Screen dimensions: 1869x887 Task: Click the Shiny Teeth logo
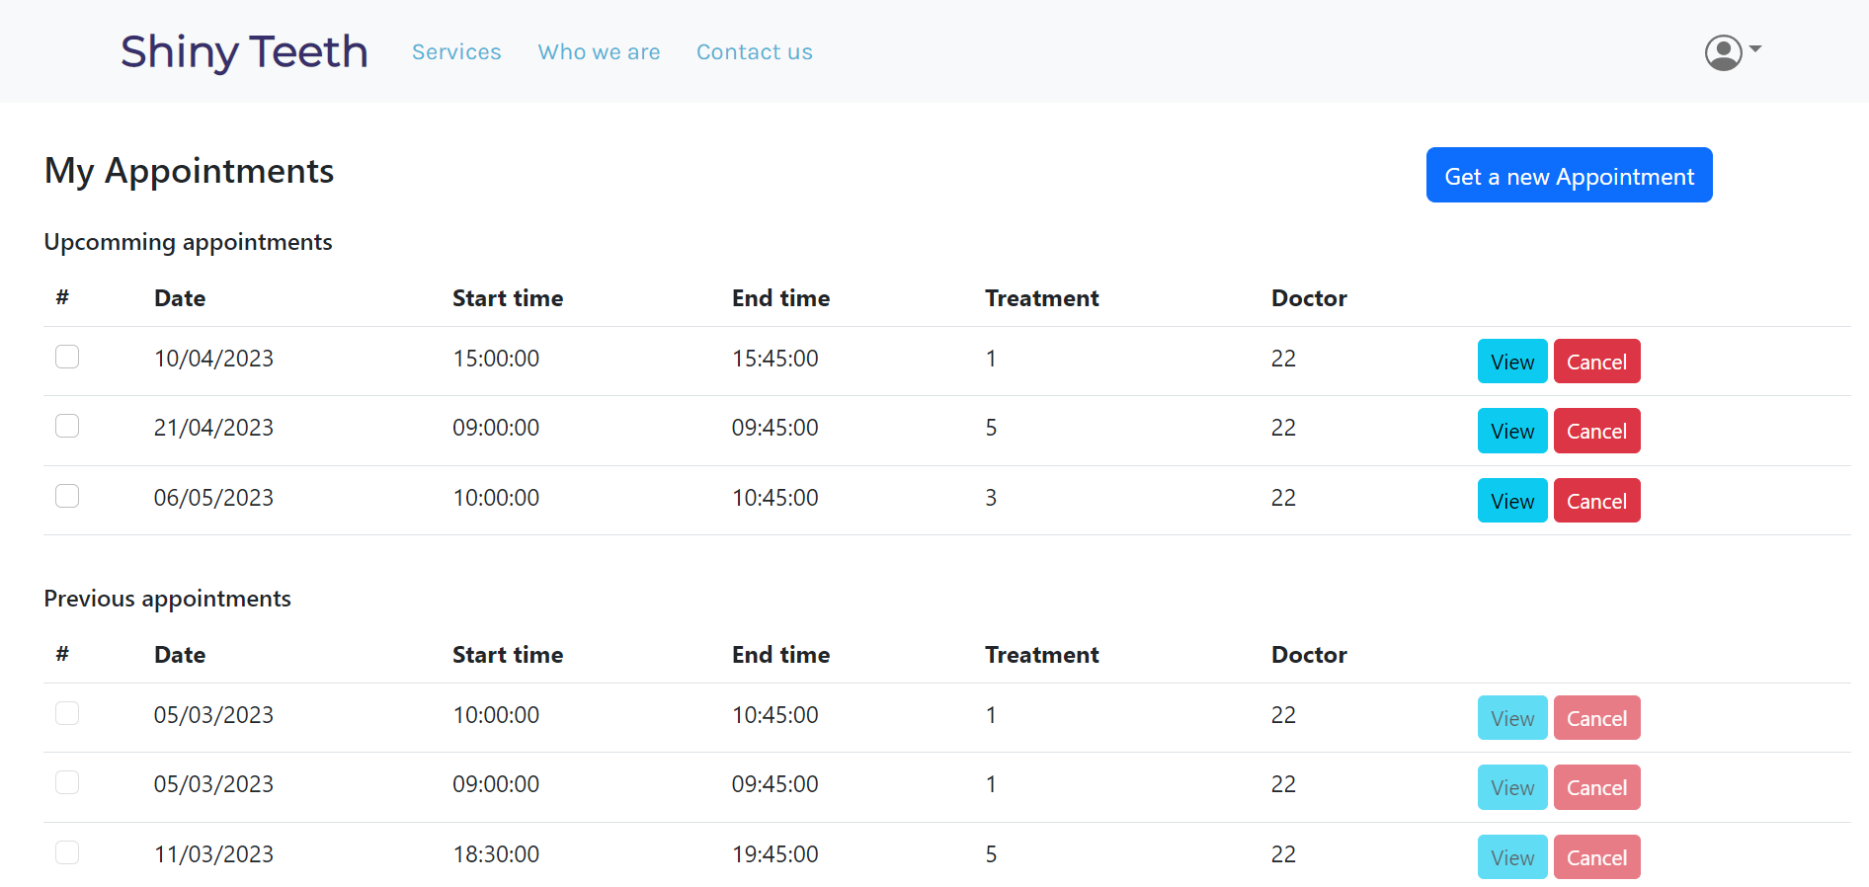(x=244, y=51)
